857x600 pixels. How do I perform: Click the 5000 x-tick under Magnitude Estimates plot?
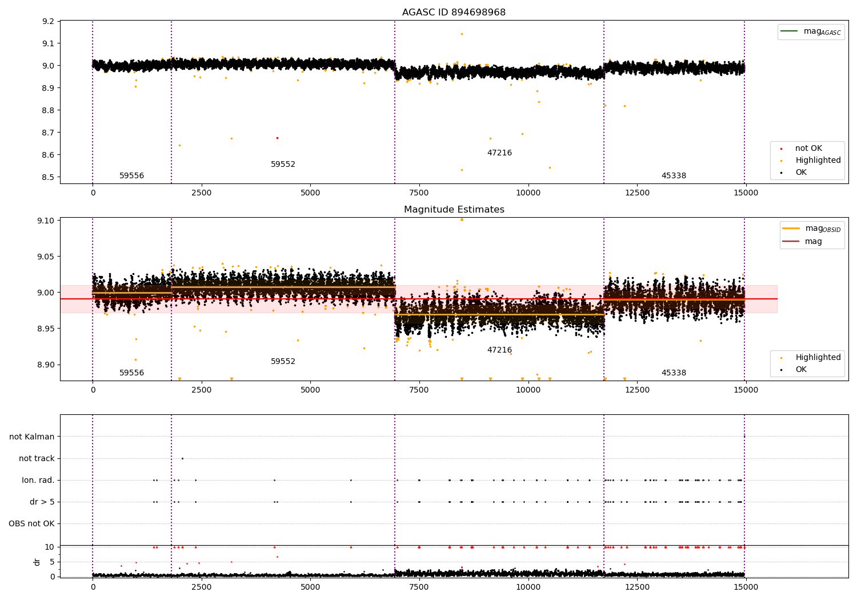pos(310,390)
